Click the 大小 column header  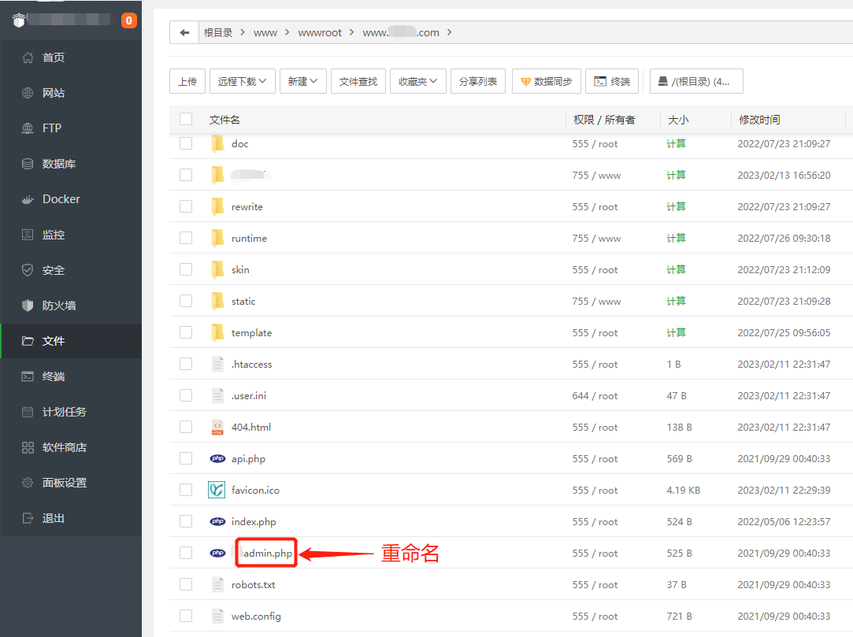click(x=678, y=120)
